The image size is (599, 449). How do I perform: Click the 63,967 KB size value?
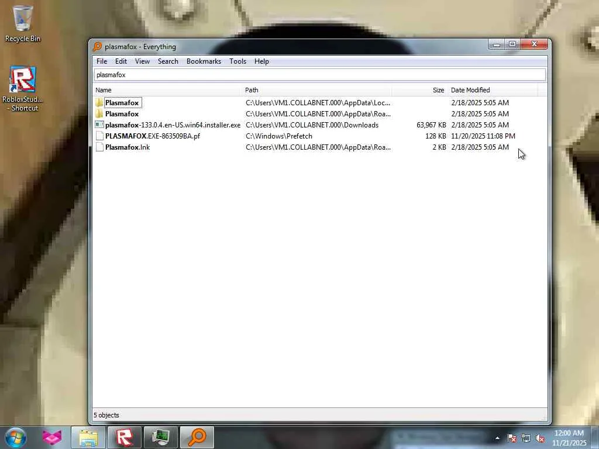pos(431,125)
